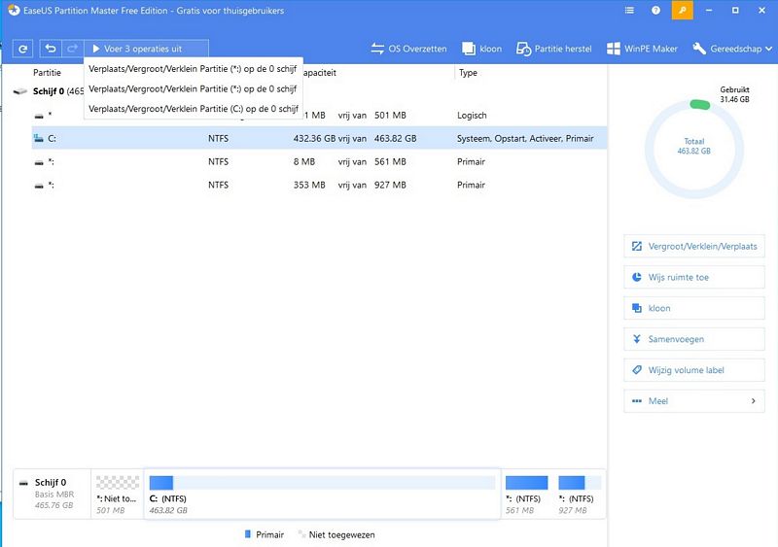Viewport: 778px width, 547px height.
Task: Open Partitie herstel recovery tool
Action: pyautogui.click(x=553, y=49)
